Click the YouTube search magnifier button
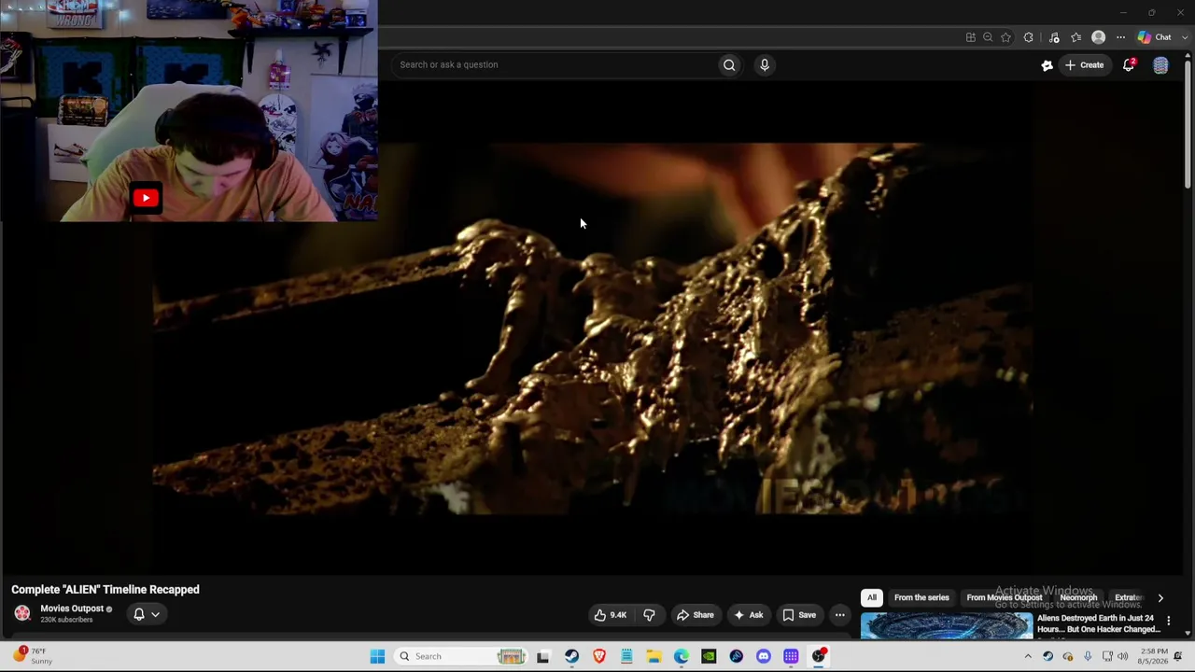The image size is (1195, 672). click(x=729, y=64)
